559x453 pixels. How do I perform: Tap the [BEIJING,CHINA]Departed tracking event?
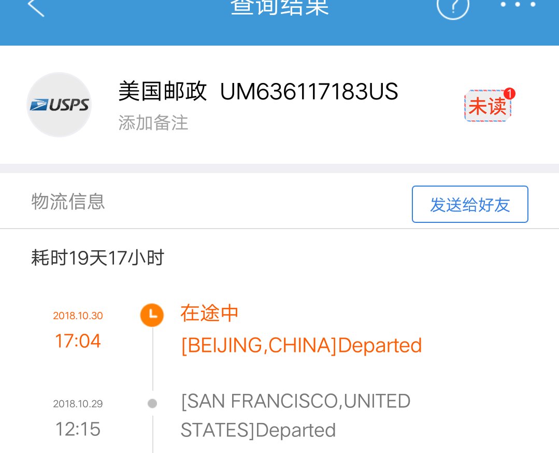click(x=301, y=345)
